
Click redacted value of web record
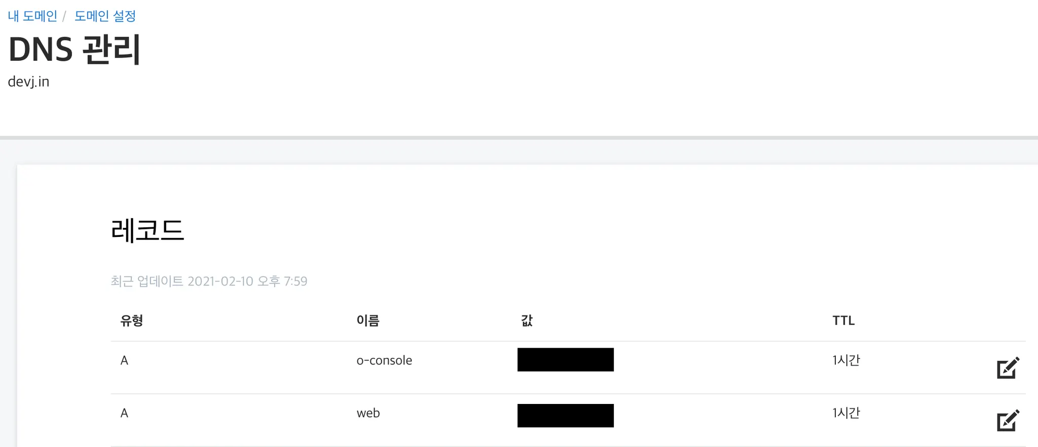[x=565, y=416]
